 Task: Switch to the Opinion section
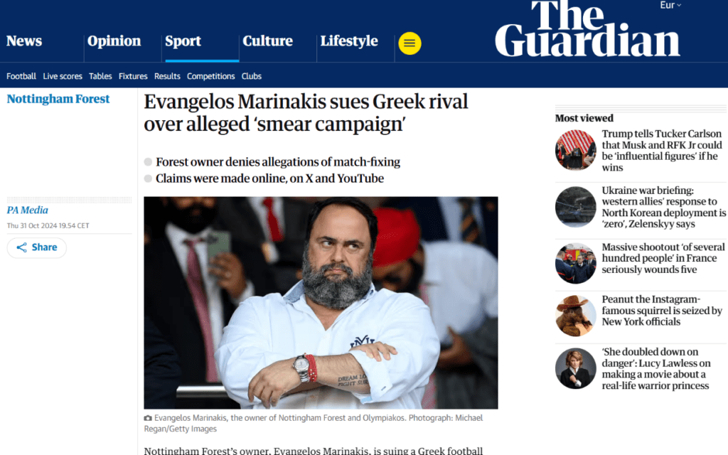click(114, 41)
